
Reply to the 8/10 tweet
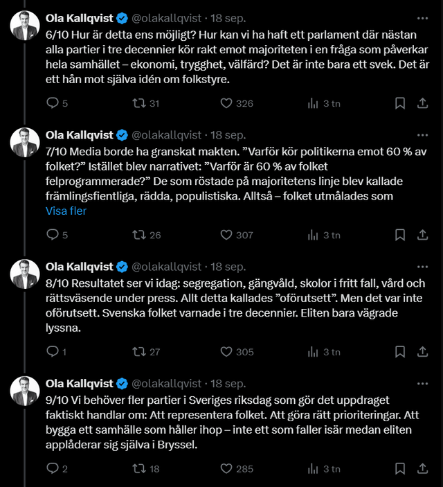(x=52, y=352)
